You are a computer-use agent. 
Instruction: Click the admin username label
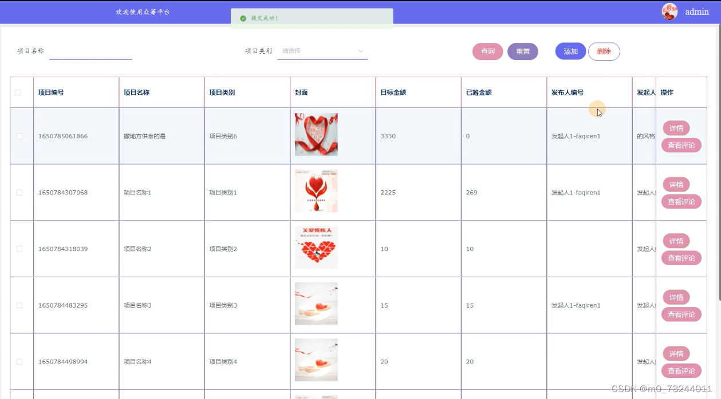[x=697, y=12]
